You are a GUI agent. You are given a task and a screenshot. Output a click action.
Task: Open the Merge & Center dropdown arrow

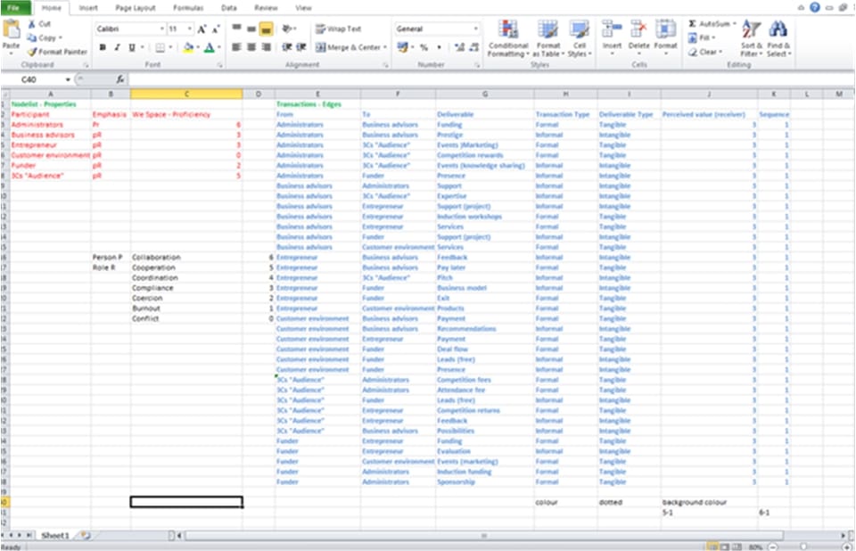(x=385, y=47)
